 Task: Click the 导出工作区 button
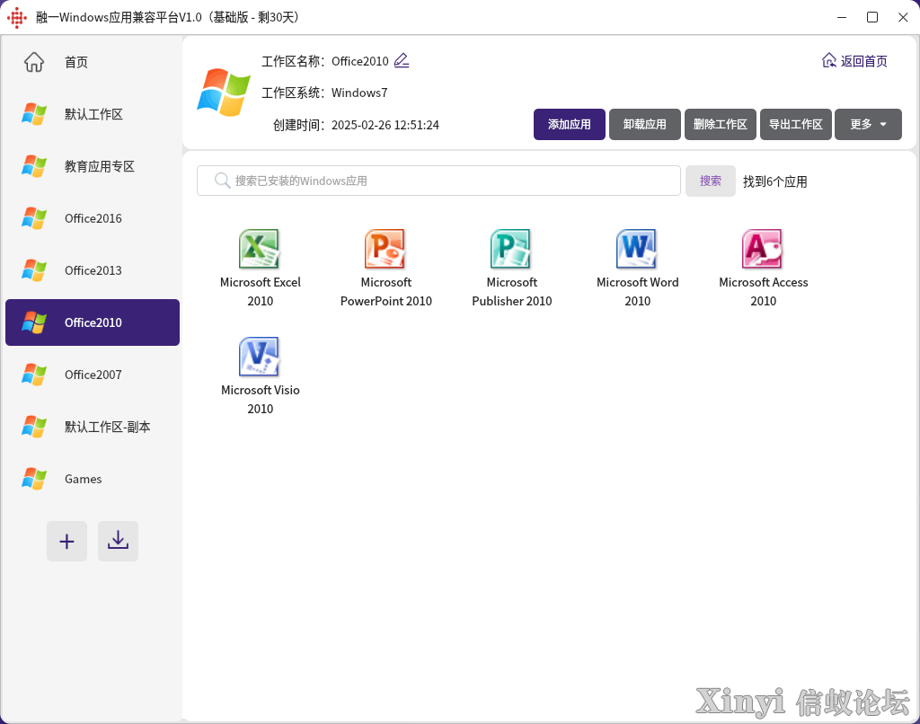796,124
